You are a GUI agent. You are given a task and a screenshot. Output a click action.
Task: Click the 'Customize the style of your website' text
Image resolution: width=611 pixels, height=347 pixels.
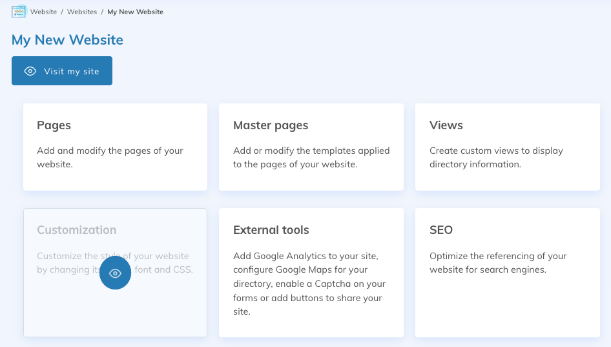point(113,256)
